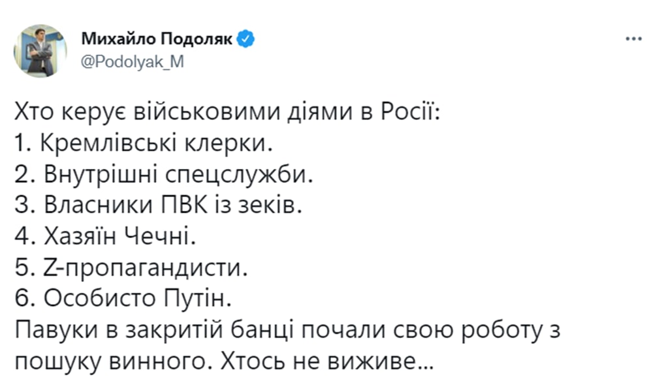Click the text '4. Хазяїн Чечні.'
The image size is (647, 381).
(106, 236)
